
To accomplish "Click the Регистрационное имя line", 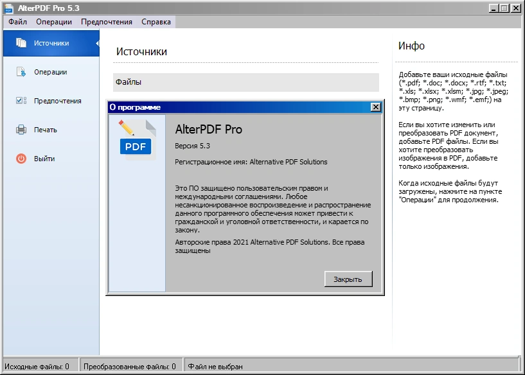I will click(251, 162).
